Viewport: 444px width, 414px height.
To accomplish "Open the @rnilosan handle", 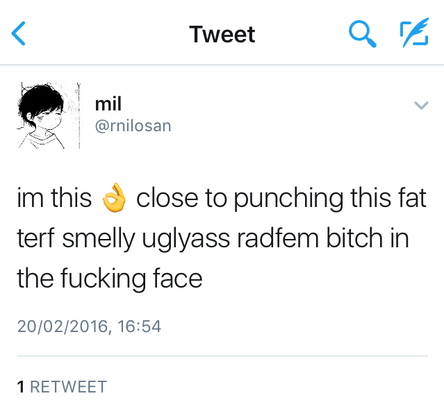I will tap(133, 126).
